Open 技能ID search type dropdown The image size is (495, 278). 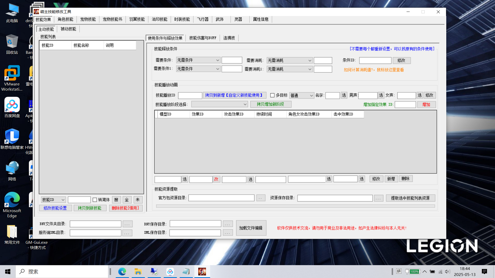(x=53, y=200)
